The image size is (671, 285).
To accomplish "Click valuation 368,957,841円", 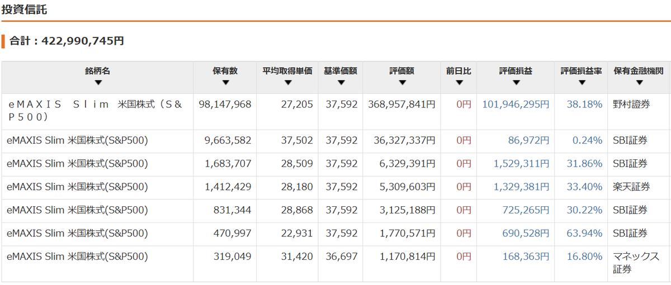I will [401, 104].
